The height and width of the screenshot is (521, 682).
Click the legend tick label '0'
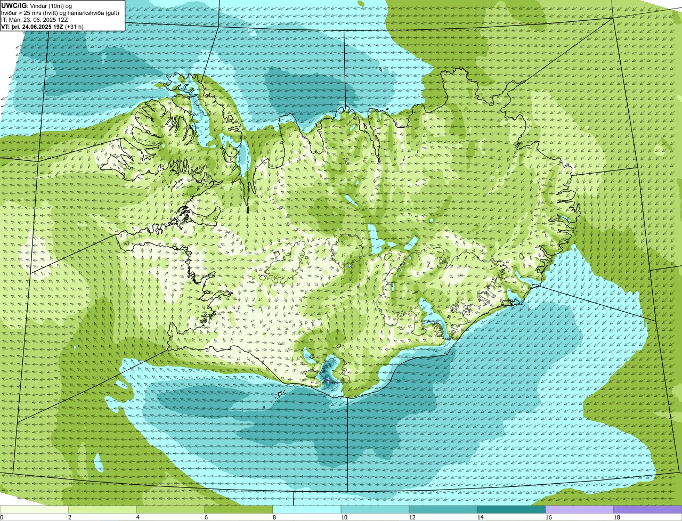[2, 517]
